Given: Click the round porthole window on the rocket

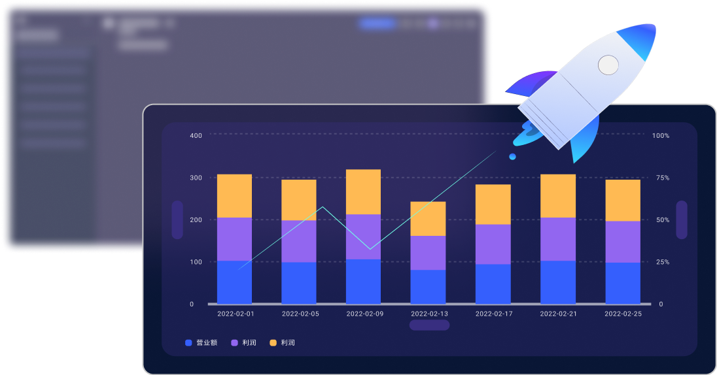Looking at the screenshot, I should [608, 65].
